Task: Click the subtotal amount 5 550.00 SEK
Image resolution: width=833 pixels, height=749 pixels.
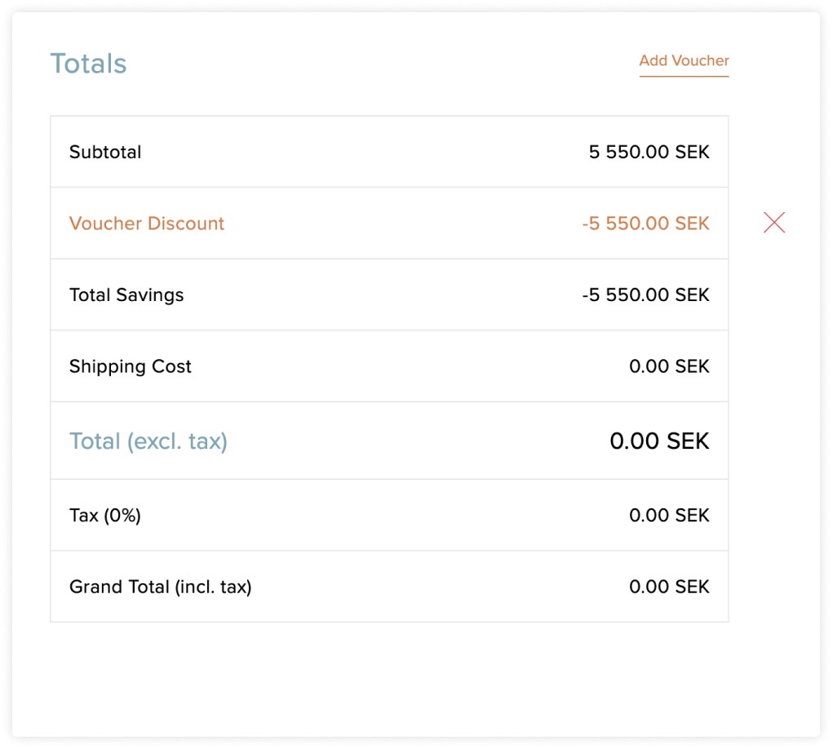Action: 649,152
